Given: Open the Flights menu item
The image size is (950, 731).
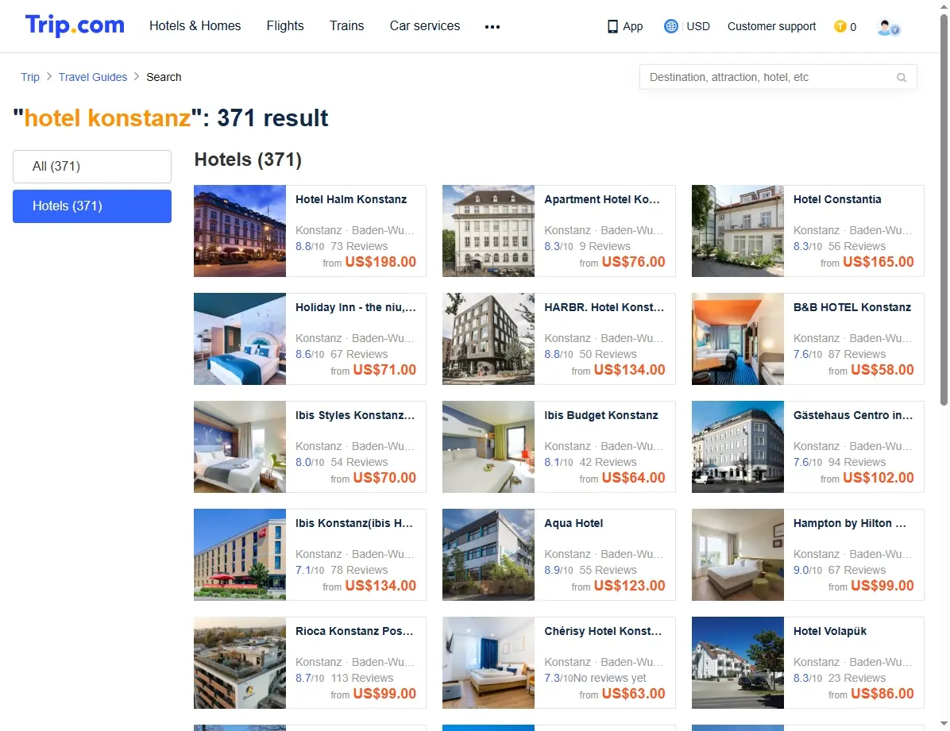Looking at the screenshot, I should click(285, 26).
